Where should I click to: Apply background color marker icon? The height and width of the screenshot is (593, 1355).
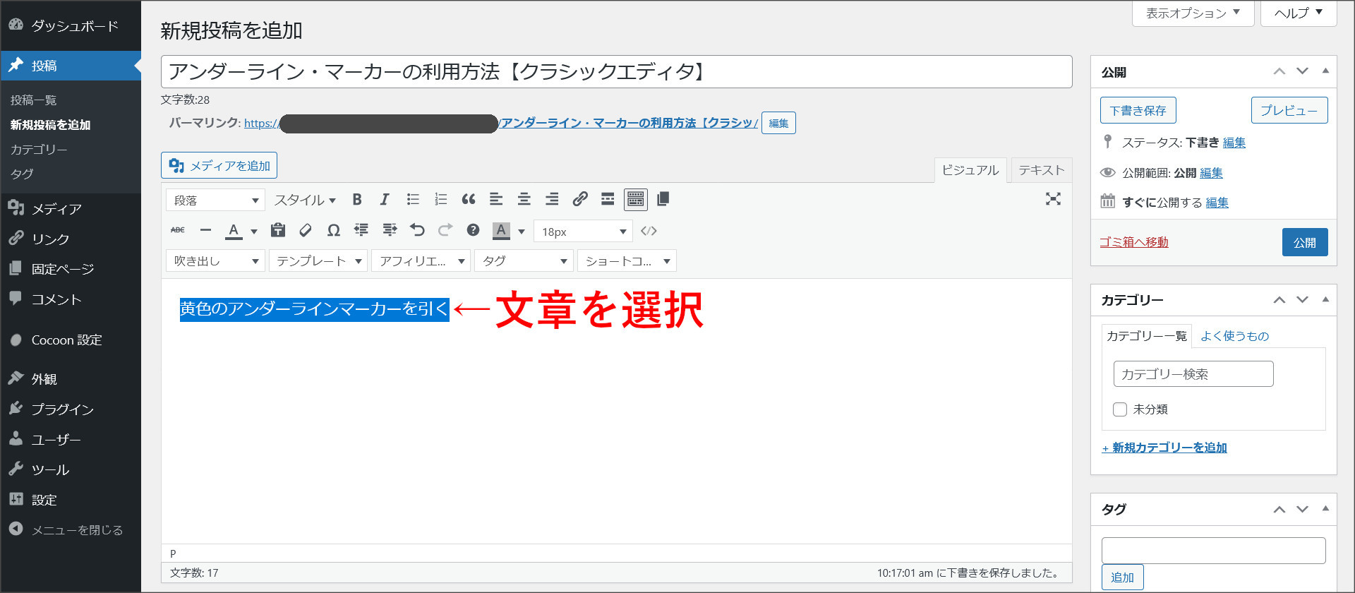501,230
